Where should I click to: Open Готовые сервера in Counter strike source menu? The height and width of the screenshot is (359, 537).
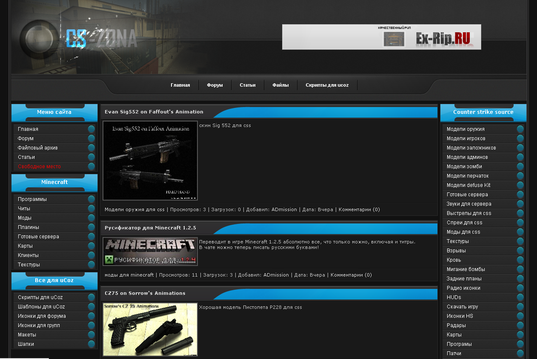467,195
